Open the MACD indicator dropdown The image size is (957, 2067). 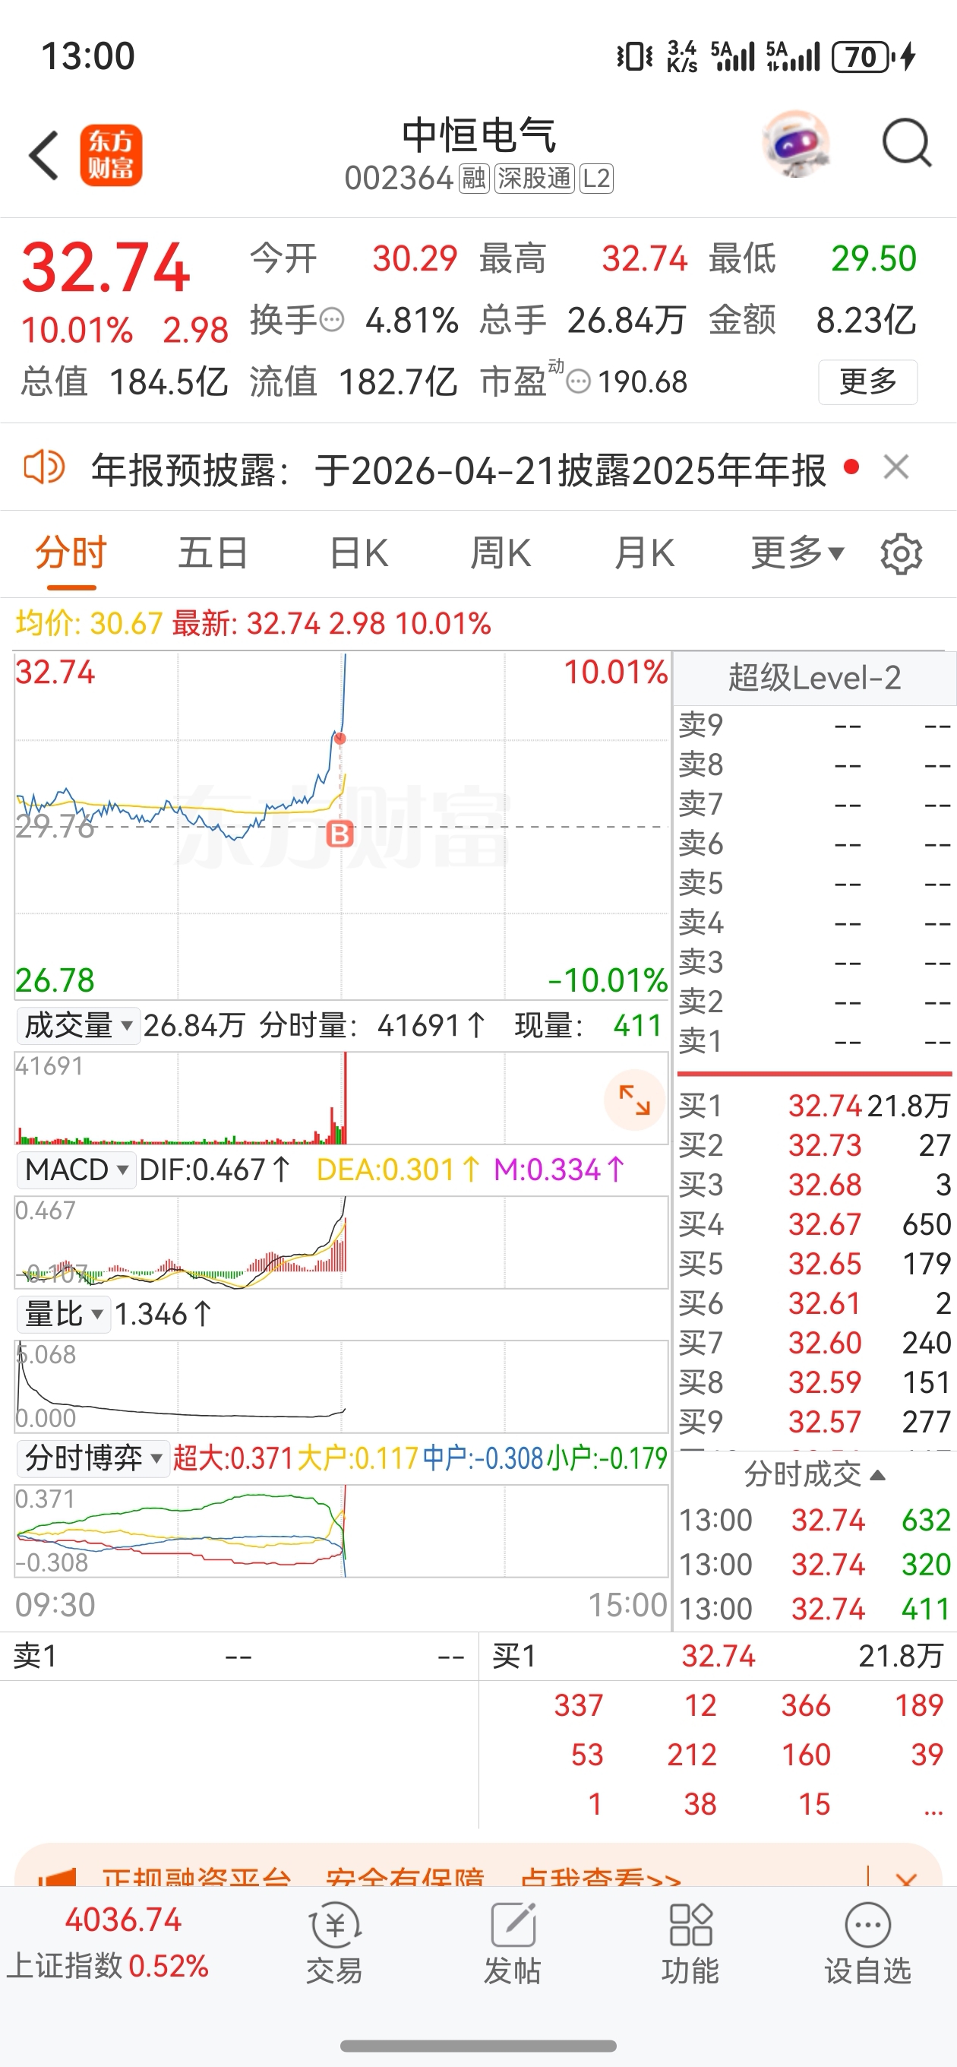[75, 1170]
